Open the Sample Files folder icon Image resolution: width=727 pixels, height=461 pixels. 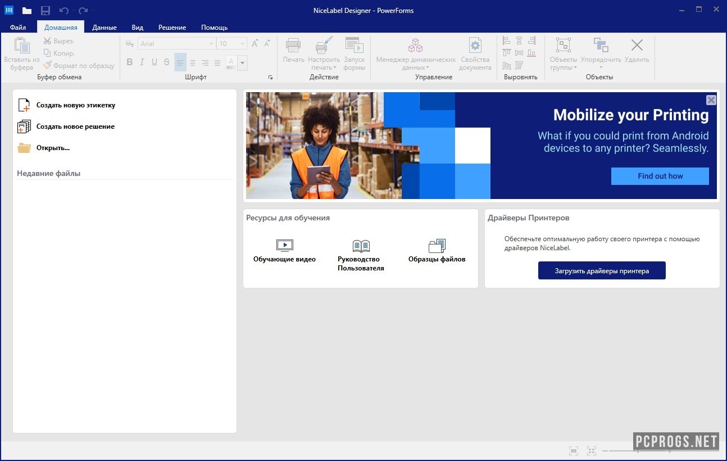coord(437,246)
